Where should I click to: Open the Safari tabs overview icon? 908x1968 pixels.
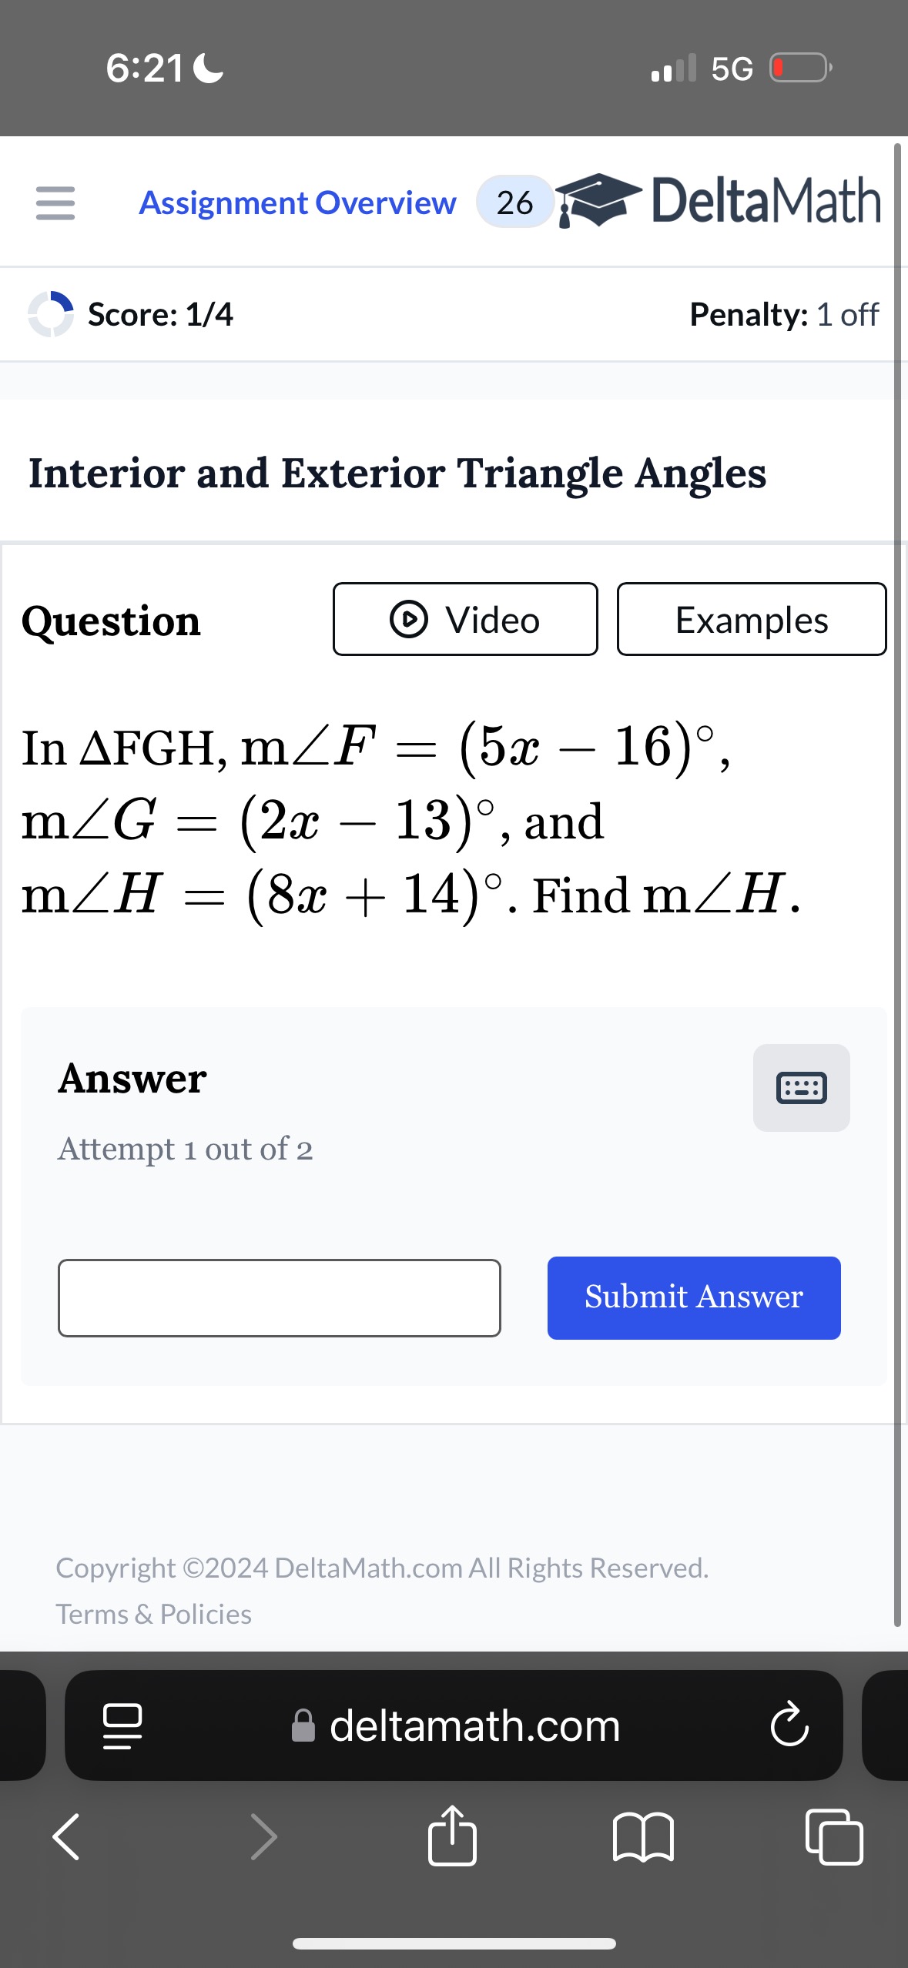click(x=834, y=1836)
